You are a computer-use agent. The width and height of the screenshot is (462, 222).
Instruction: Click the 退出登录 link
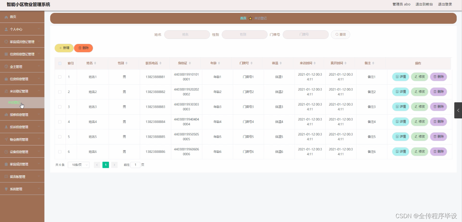click(x=445, y=4)
